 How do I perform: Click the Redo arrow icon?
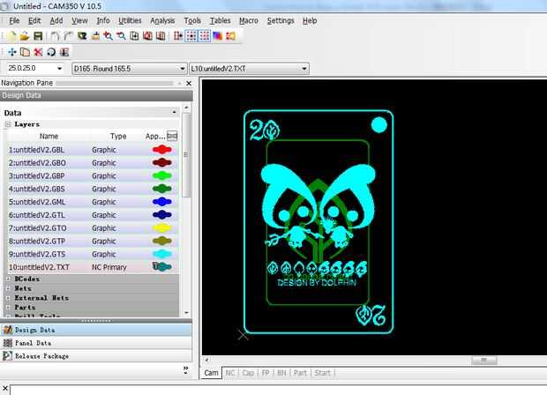[68, 36]
